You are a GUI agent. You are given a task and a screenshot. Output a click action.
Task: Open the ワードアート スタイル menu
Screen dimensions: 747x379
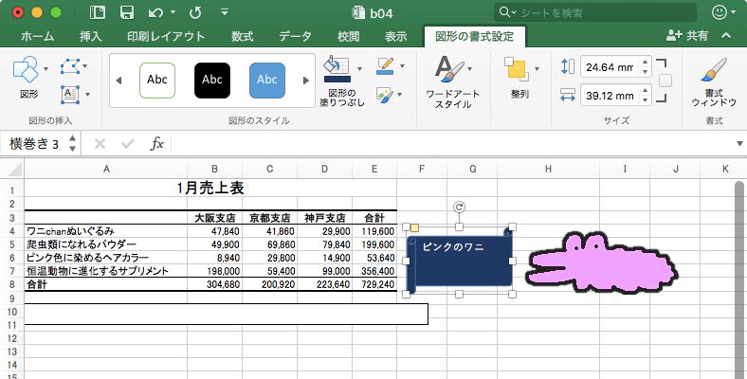[x=452, y=81]
